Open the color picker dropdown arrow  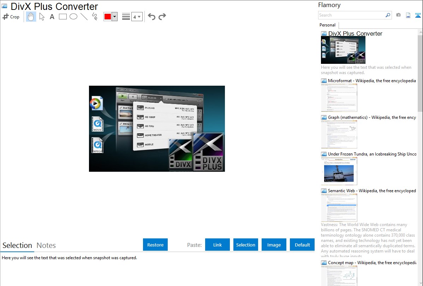point(115,17)
